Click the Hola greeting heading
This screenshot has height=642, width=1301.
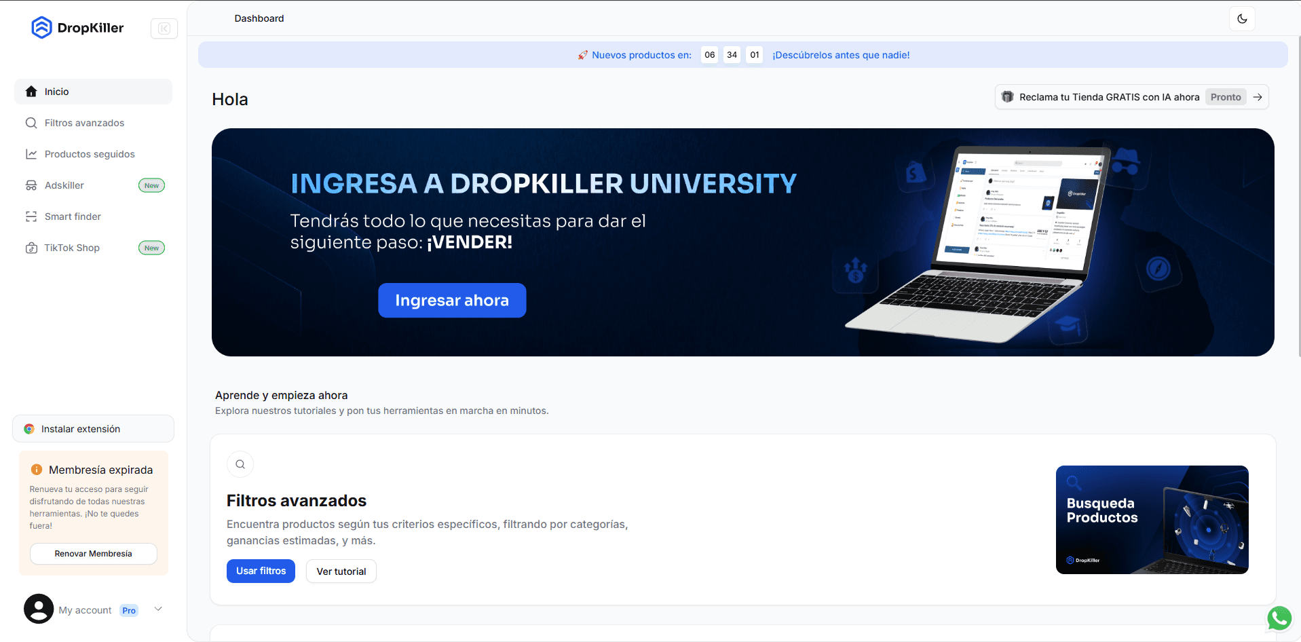point(230,99)
